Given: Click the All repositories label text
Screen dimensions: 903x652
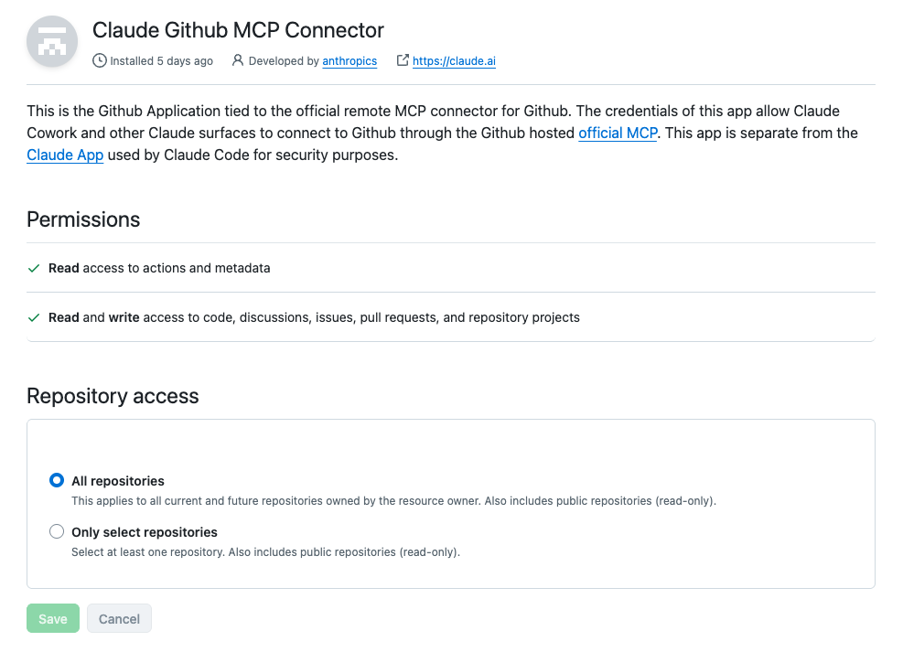Looking at the screenshot, I should pyautogui.click(x=118, y=481).
